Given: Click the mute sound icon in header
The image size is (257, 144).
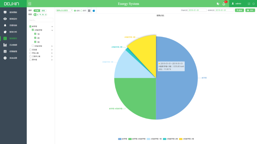Looking at the screenshot, I should pos(218,4).
